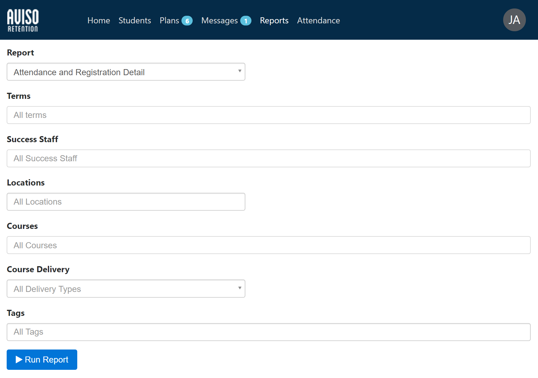Click the Aviso Retention logo

point(23,20)
